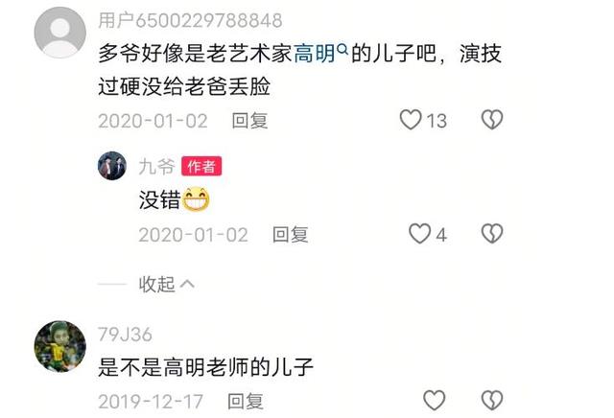Like 九爷's reply showing 4 likes
This screenshot has width=614, height=418.
click(x=419, y=234)
